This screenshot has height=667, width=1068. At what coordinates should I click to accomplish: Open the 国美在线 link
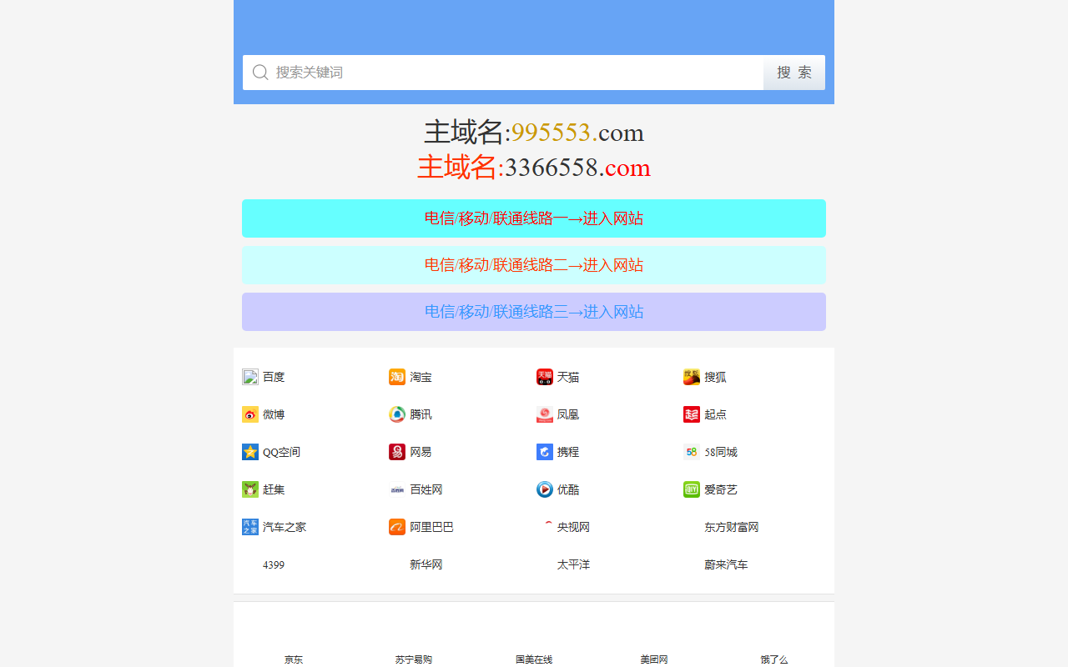(534, 659)
